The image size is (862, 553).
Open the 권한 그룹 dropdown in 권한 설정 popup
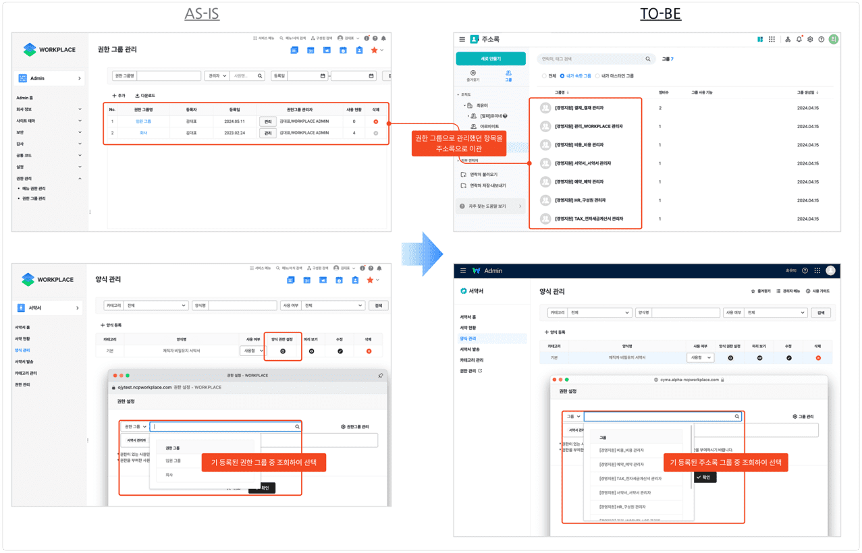[135, 427]
